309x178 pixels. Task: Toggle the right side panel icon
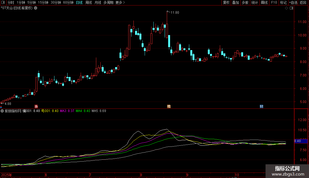pyautogui.click(x=291, y=8)
